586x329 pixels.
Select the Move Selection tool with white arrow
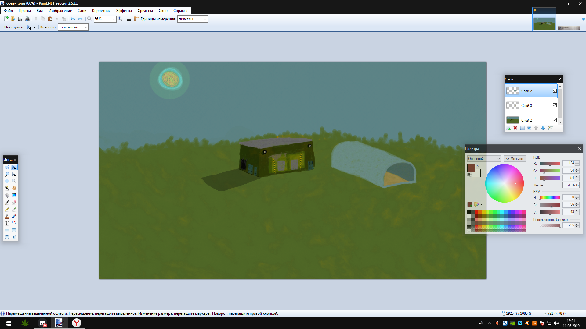[x=14, y=175]
